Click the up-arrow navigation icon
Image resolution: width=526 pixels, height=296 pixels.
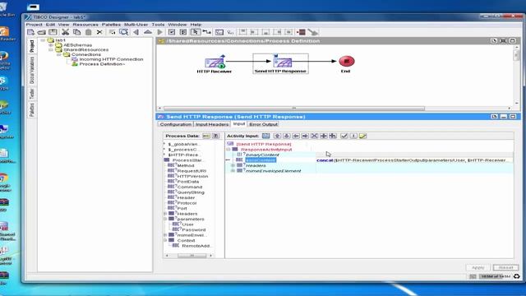tap(148, 32)
